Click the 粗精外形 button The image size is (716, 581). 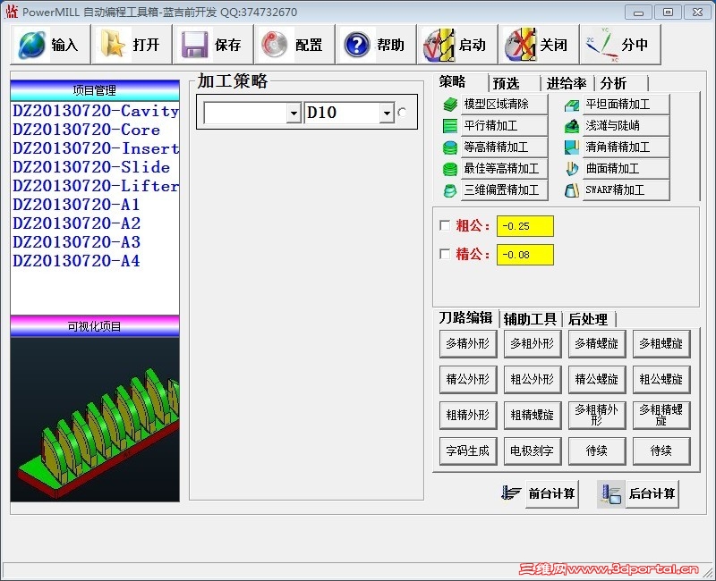(467, 416)
